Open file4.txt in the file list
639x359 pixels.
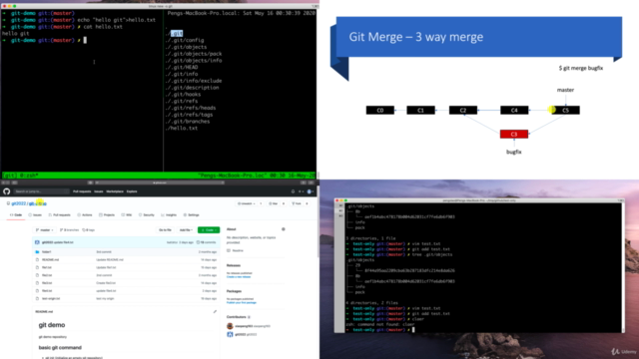click(47, 290)
